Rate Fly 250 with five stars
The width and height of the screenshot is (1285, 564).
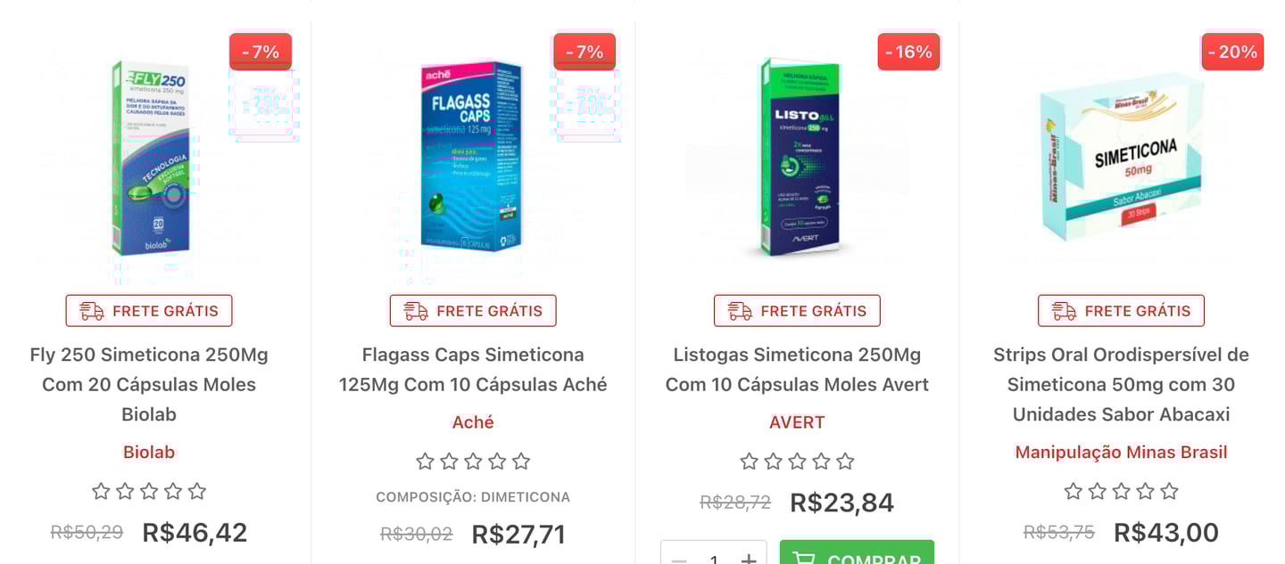(x=197, y=491)
